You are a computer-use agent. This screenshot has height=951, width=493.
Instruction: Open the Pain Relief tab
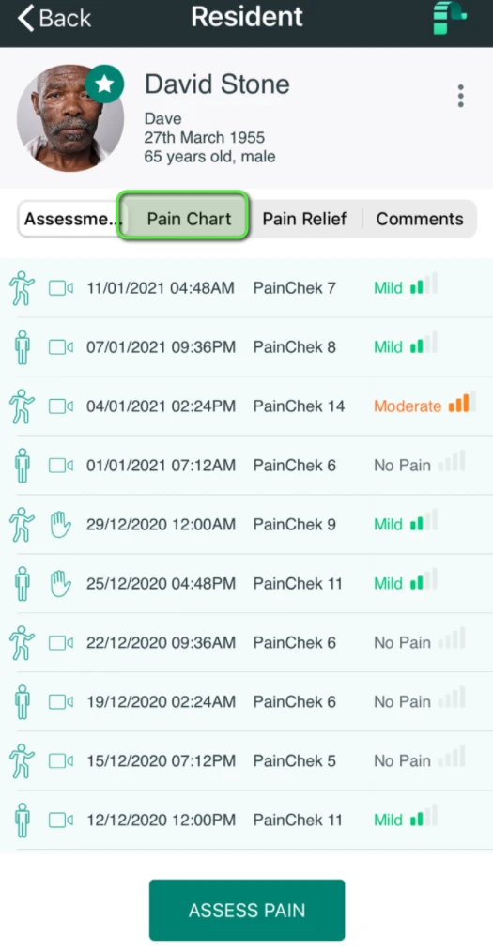304,219
